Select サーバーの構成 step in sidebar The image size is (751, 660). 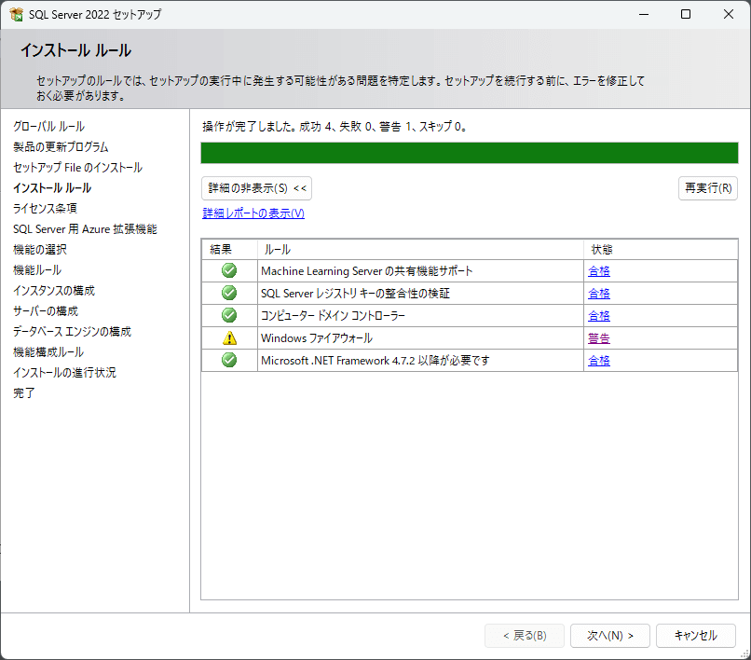click(x=46, y=311)
